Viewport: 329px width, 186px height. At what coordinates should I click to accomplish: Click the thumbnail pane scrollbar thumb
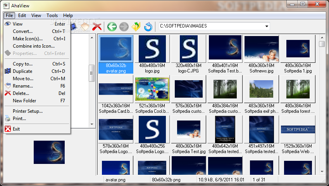(322, 44)
